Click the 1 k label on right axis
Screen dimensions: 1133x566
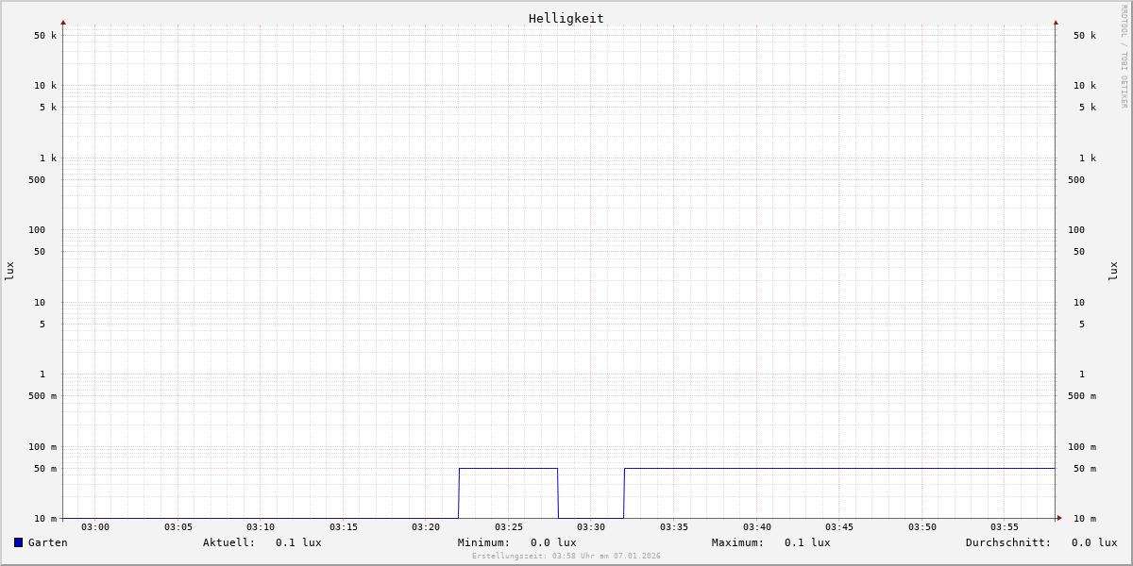[1088, 158]
